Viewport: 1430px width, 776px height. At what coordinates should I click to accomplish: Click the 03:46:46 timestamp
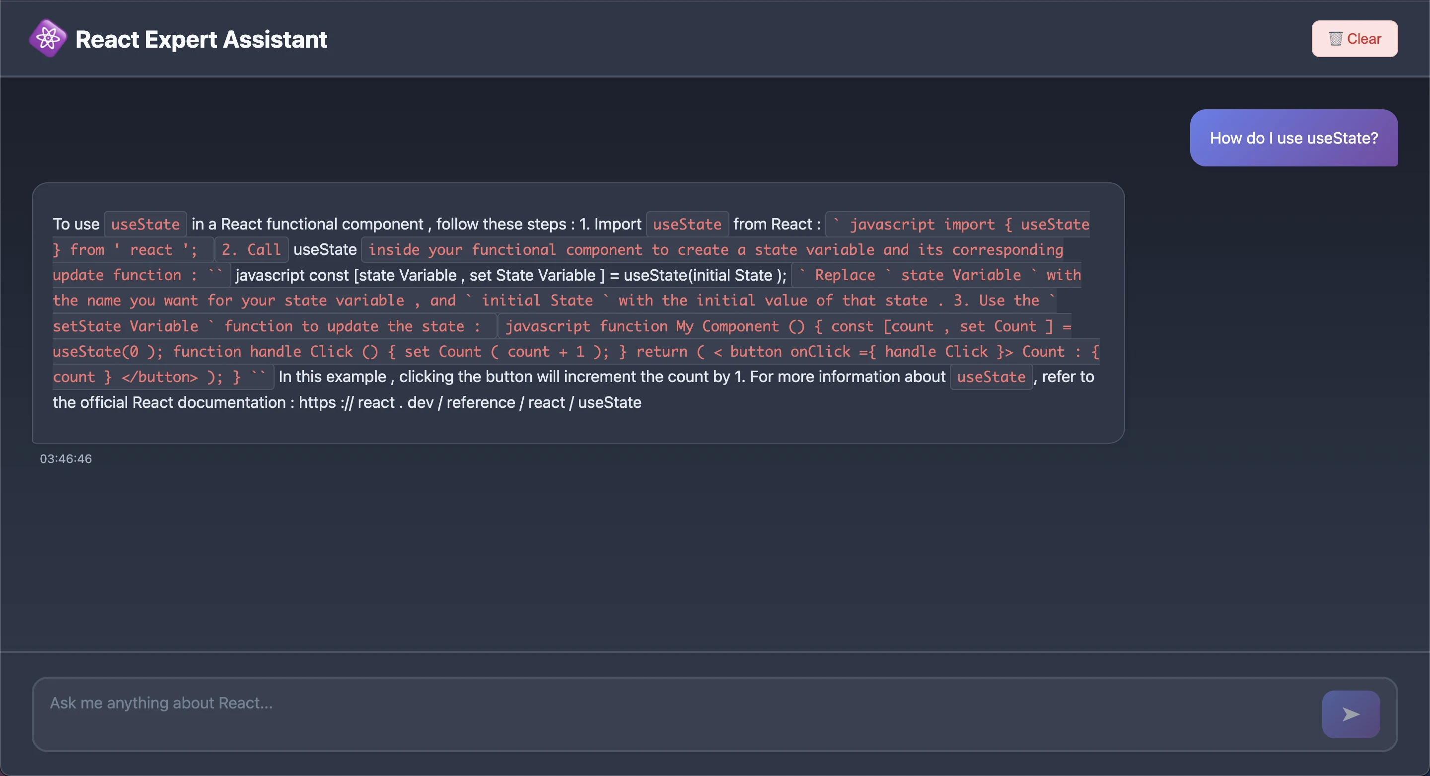pos(65,458)
